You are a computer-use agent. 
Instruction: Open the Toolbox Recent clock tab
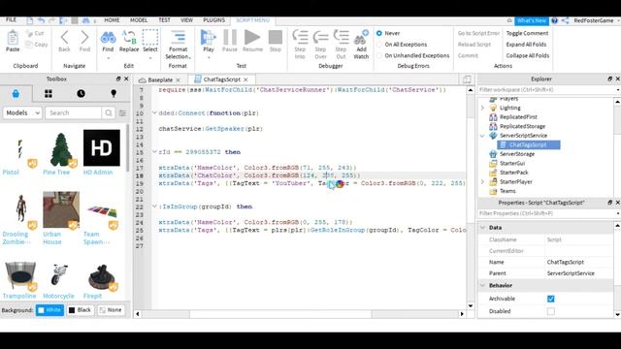pyautogui.click(x=81, y=94)
